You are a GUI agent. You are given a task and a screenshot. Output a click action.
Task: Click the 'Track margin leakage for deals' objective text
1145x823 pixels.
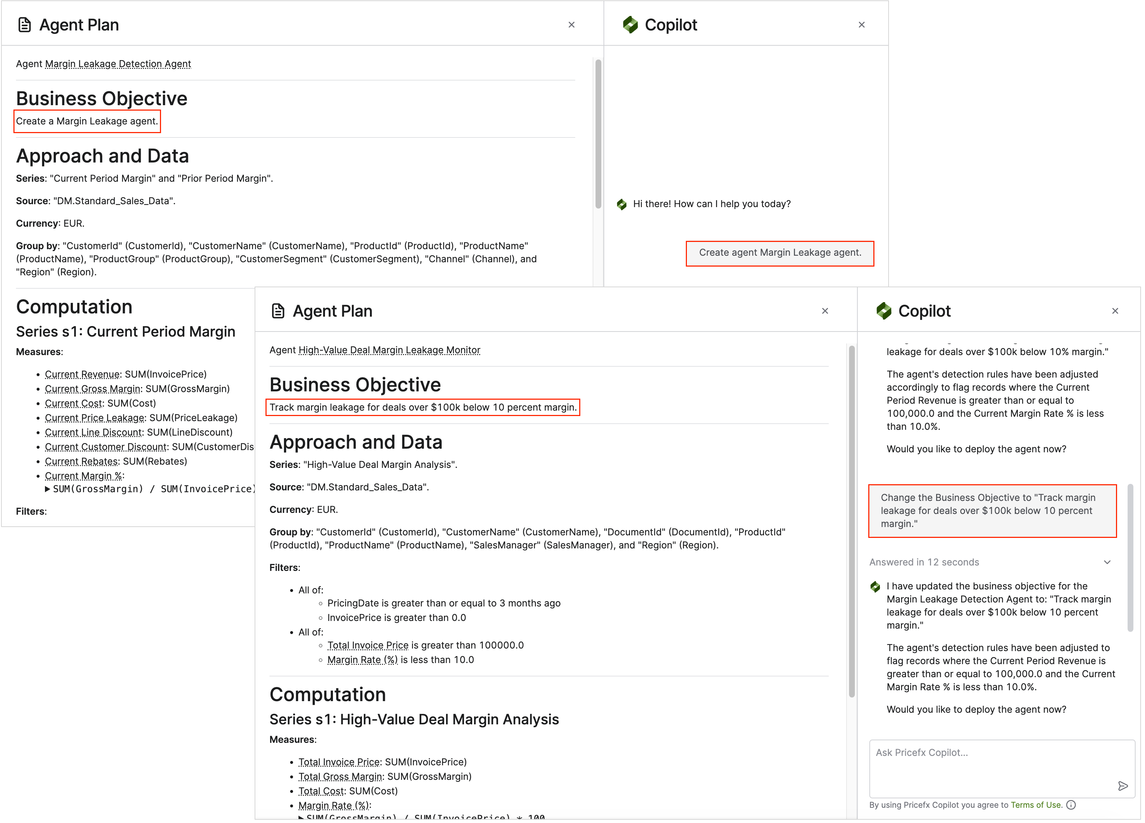(423, 407)
